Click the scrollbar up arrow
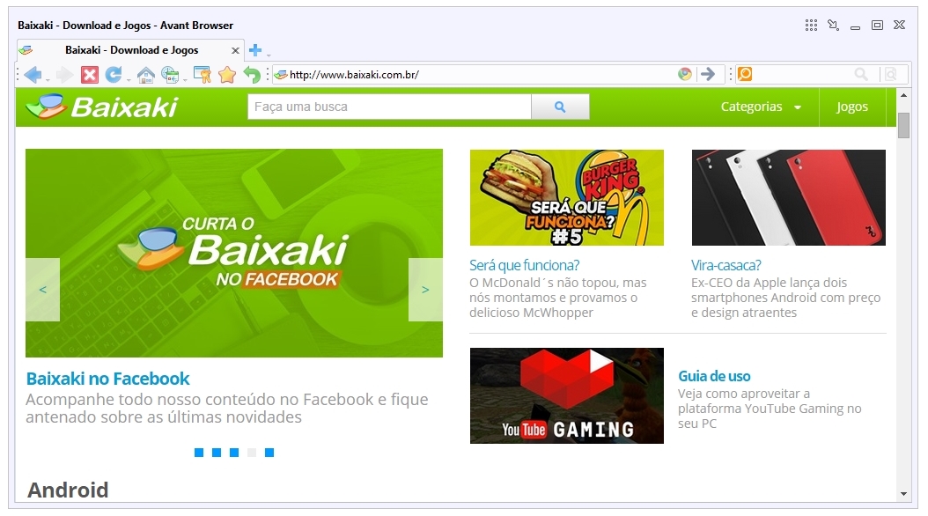This screenshot has height=516, width=928. tap(903, 95)
